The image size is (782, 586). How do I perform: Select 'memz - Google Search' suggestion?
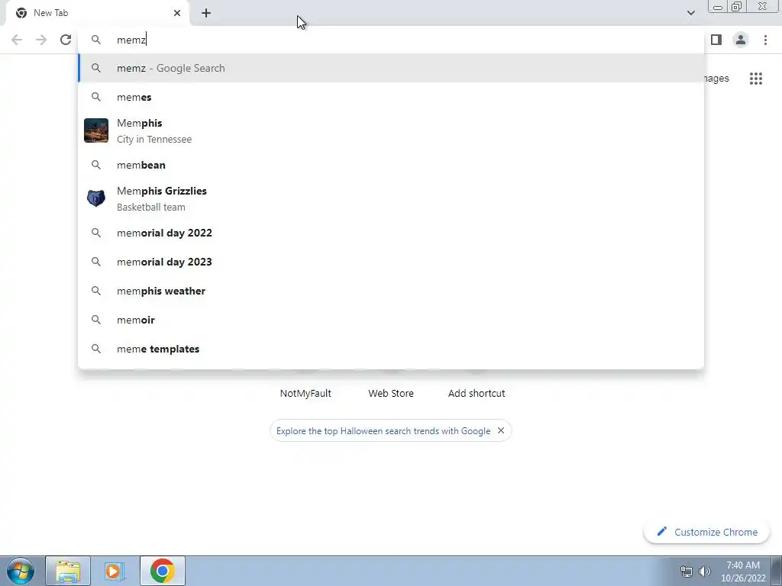pyautogui.click(x=391, y=68)
